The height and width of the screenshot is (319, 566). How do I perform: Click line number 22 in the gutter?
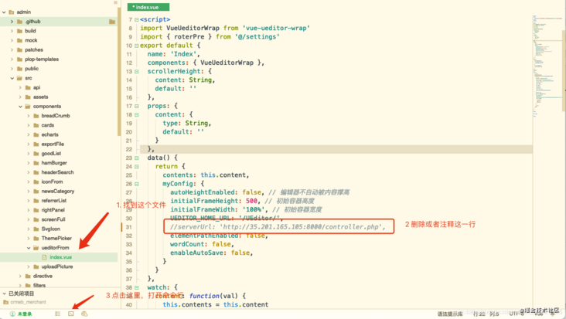(x=129, y=149)
